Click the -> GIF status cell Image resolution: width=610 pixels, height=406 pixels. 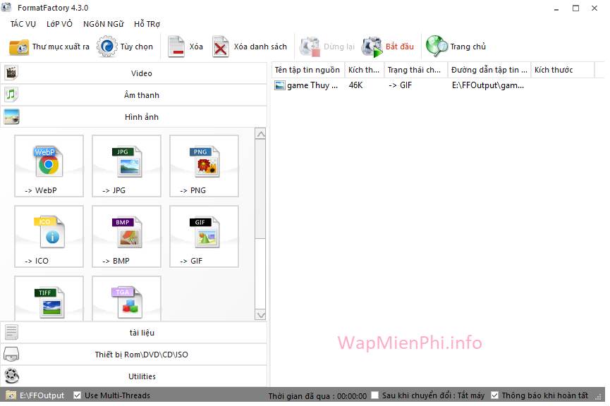(x=400, y=85)
